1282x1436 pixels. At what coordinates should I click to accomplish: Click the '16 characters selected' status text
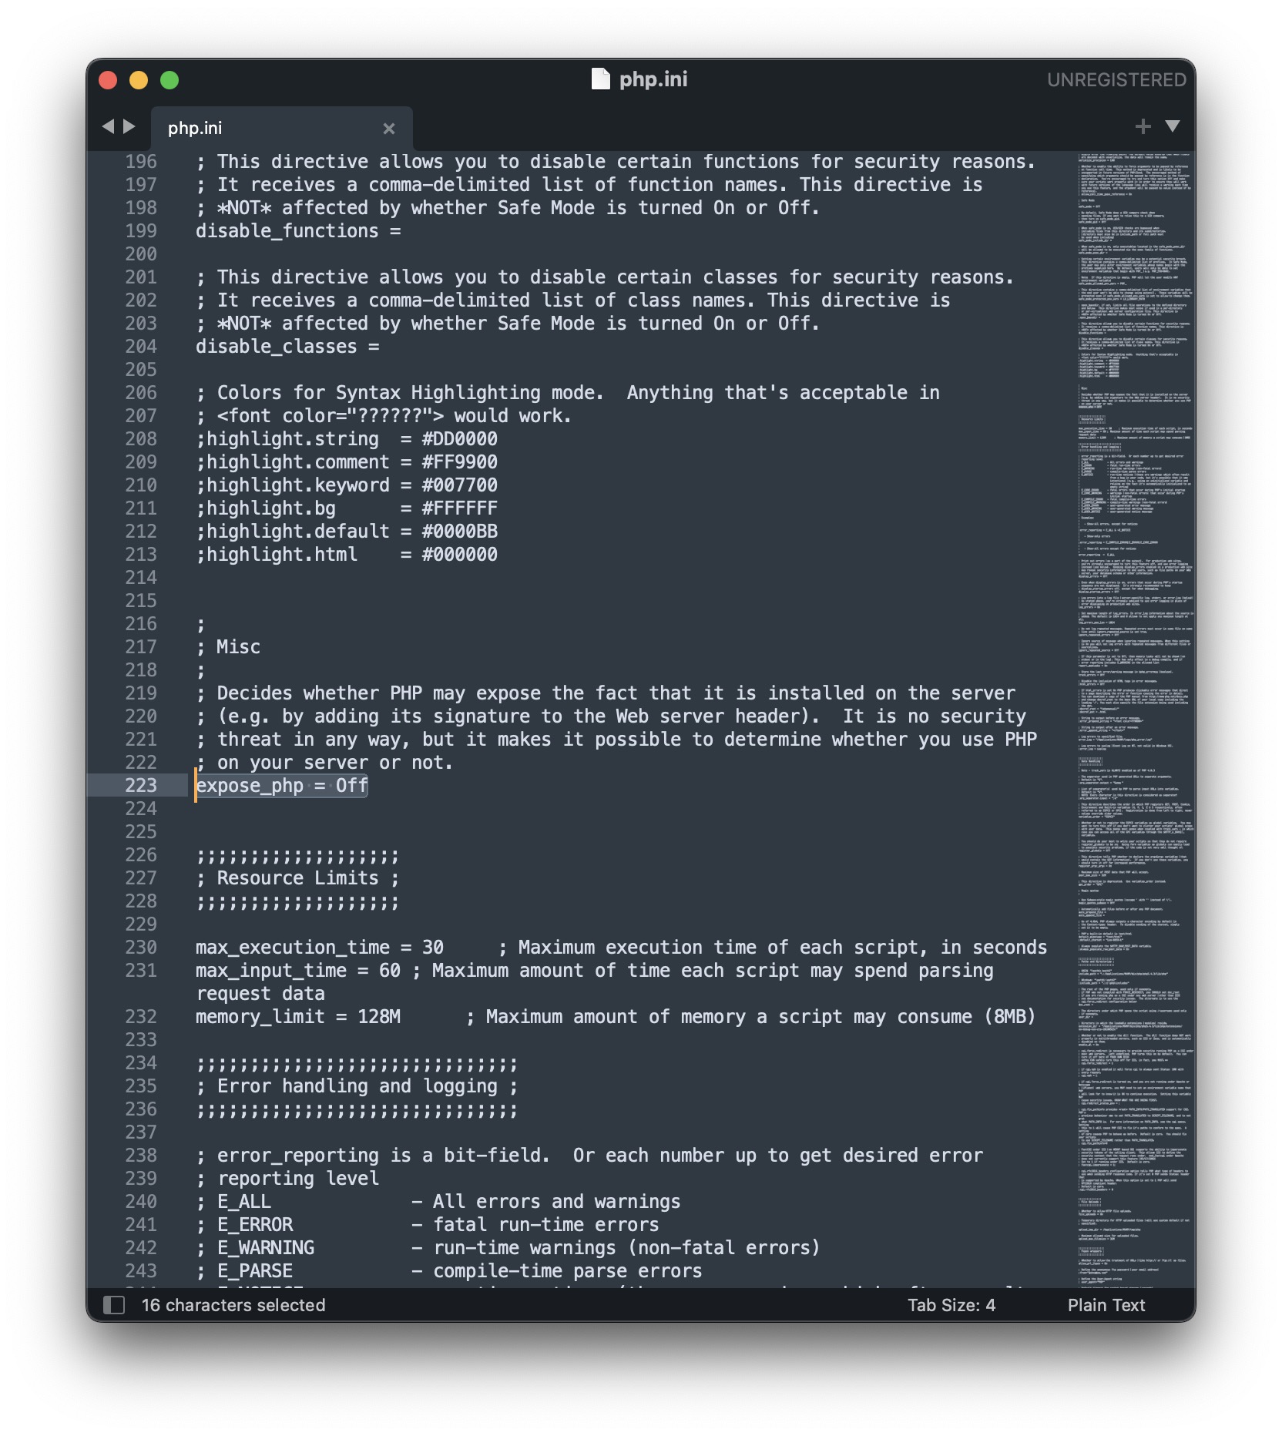pyautogui.click(x=233, y=1305)
